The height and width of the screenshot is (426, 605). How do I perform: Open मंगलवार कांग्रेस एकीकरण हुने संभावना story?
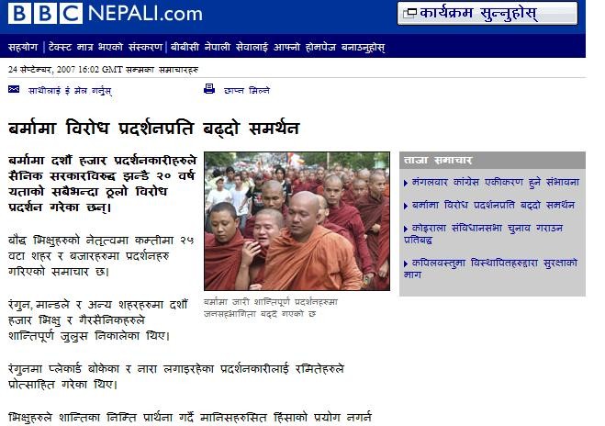[496, 182]
